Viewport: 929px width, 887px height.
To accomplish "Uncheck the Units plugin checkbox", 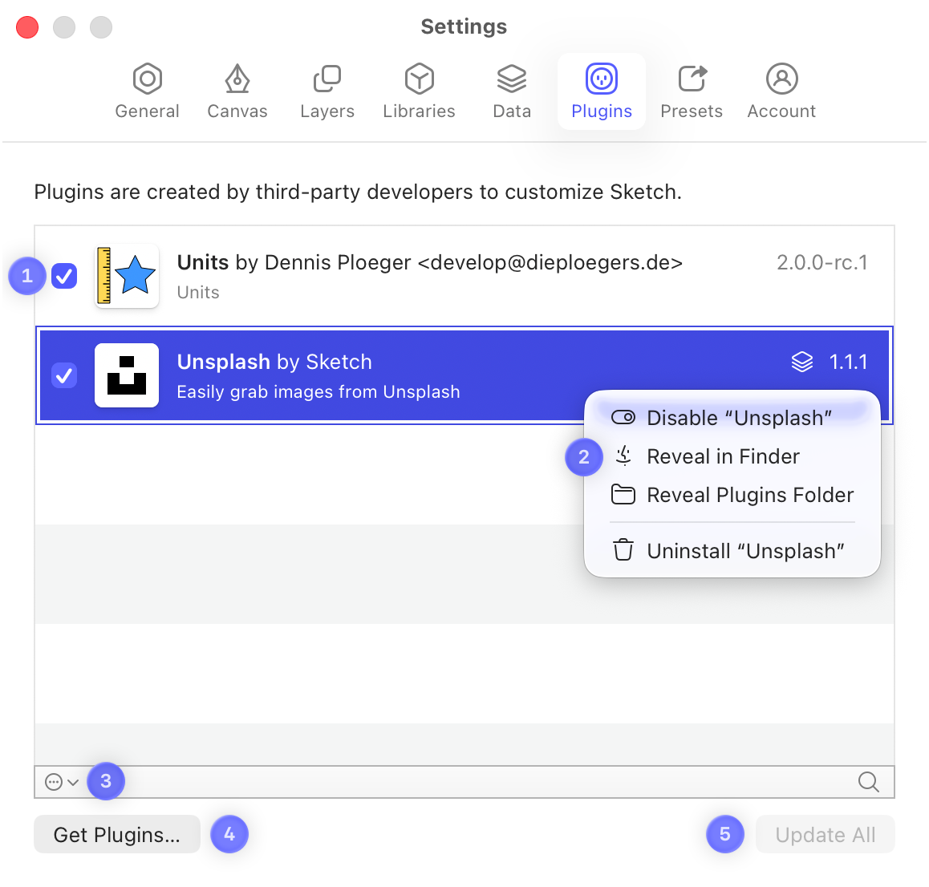I will coord(64,276).
